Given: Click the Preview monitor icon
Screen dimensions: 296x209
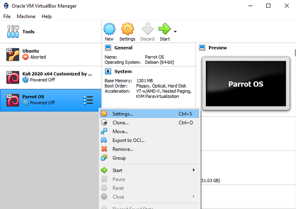Looking at the screenshot, I should [x=202, y=48].
